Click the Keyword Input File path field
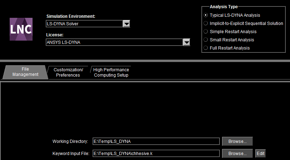The image size is (290, 160). [x=156, y=153]
